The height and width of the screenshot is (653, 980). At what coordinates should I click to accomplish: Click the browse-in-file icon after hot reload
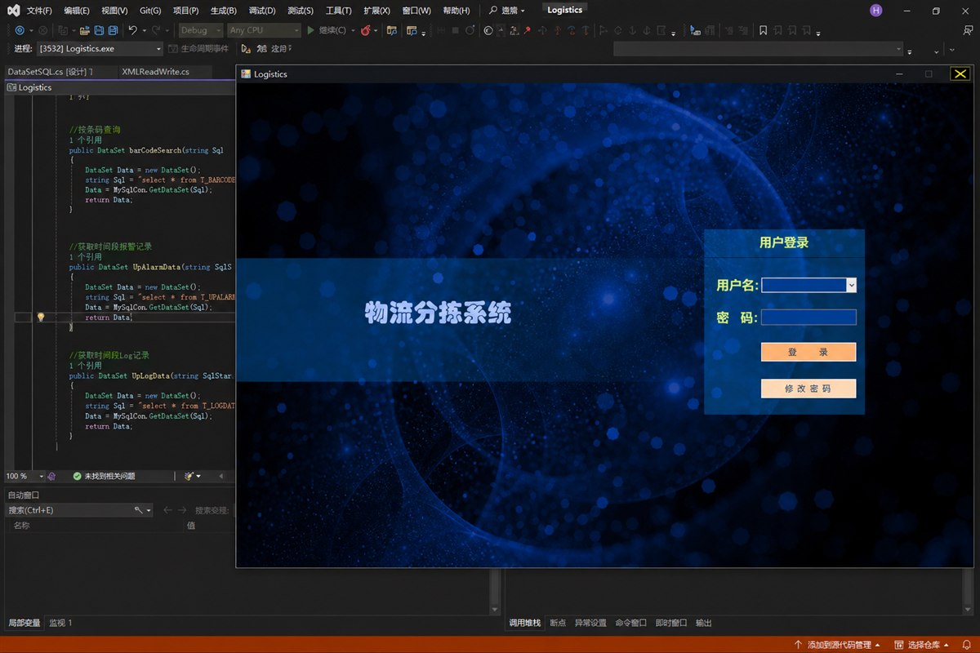[x=392, y=30]
